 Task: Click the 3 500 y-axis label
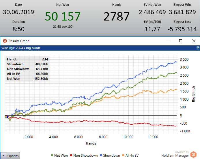[x=184, y=60]
